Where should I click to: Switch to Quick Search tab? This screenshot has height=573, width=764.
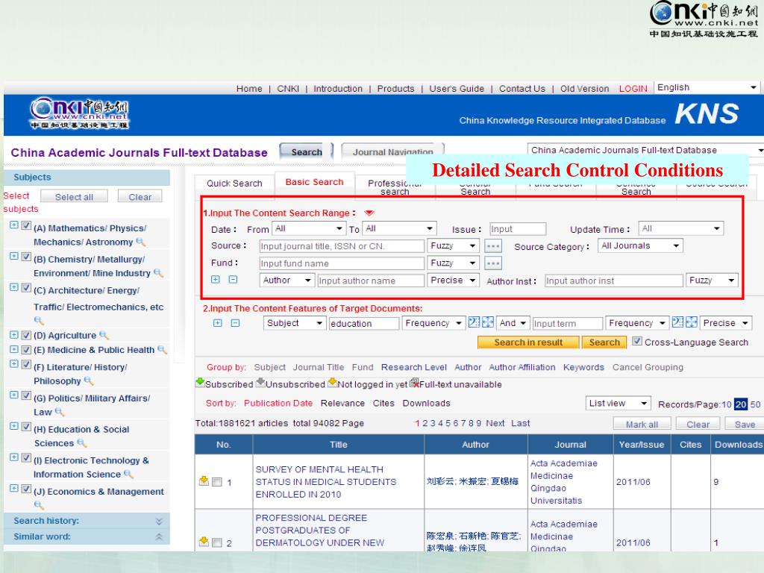click(234, 184)
